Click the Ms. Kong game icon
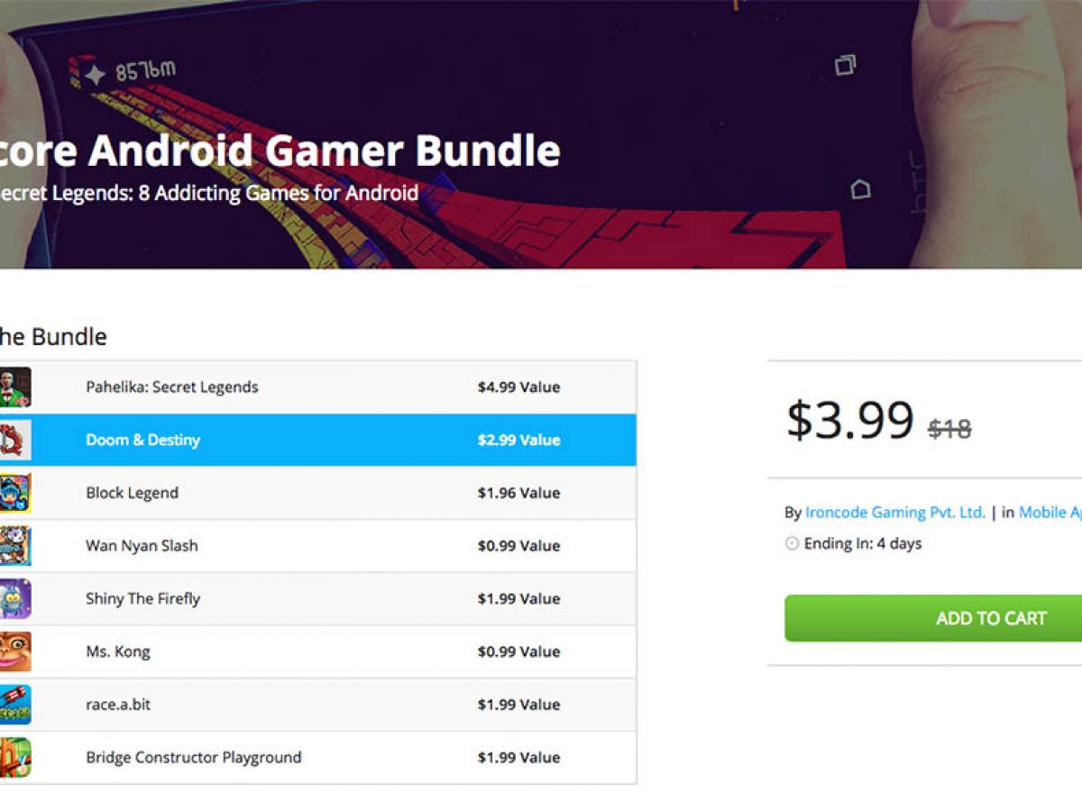The image size is (1082, 811). click(x=15, y=652)
